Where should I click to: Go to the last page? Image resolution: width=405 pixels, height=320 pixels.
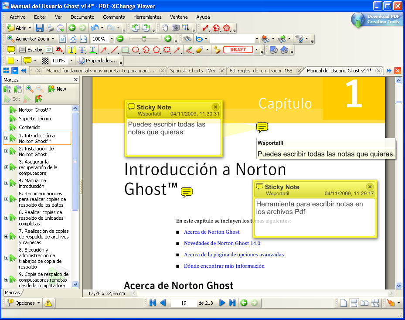coord(232,303)
